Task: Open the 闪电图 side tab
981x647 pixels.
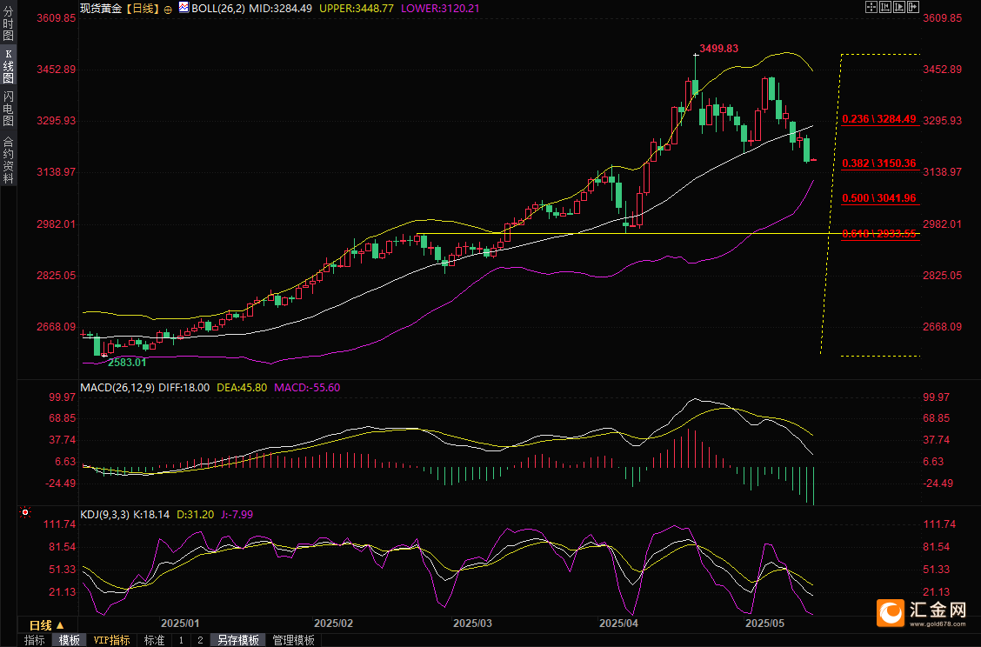Action: [8, 109]
